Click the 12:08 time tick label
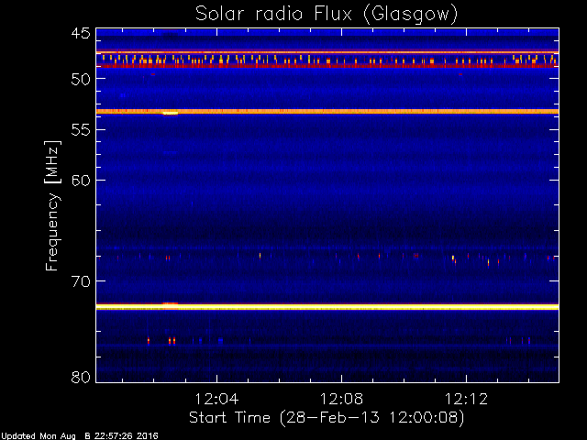 coord(341,399)
